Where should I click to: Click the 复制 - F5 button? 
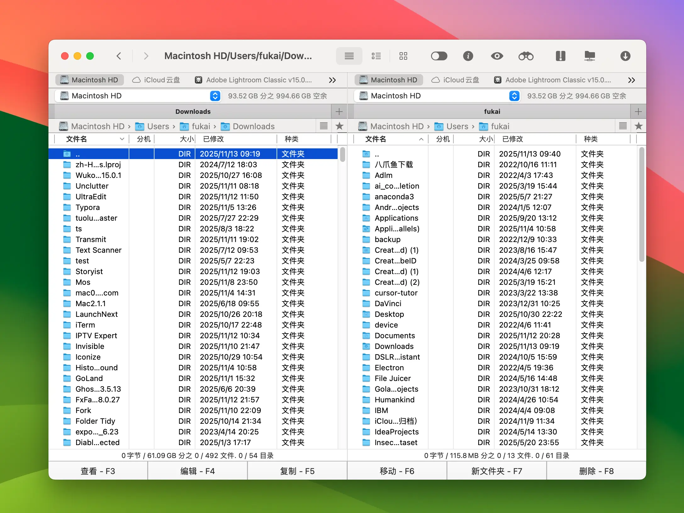[297, 471]
